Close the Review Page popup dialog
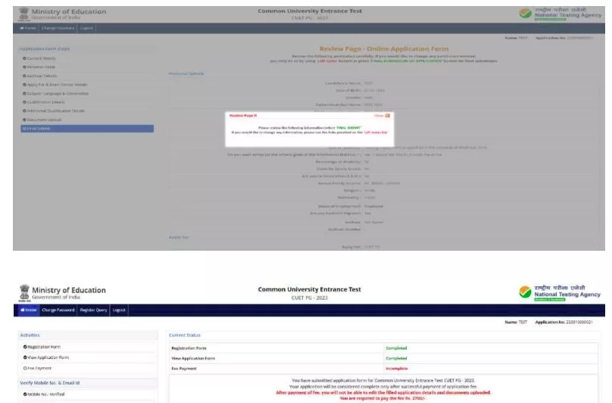This screenshot has height=403, width=612. point(382,116)
